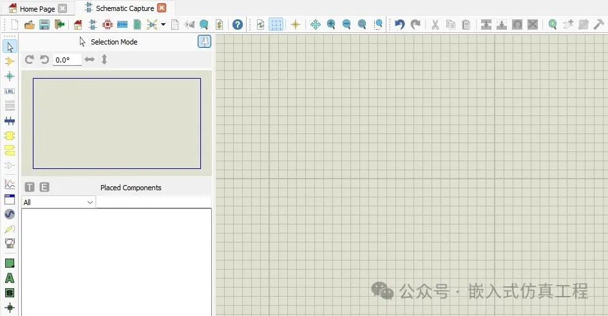The width and height of the screenshot is (608, 316).
Task: Click the Block Move icon
Action: point(502,25)
